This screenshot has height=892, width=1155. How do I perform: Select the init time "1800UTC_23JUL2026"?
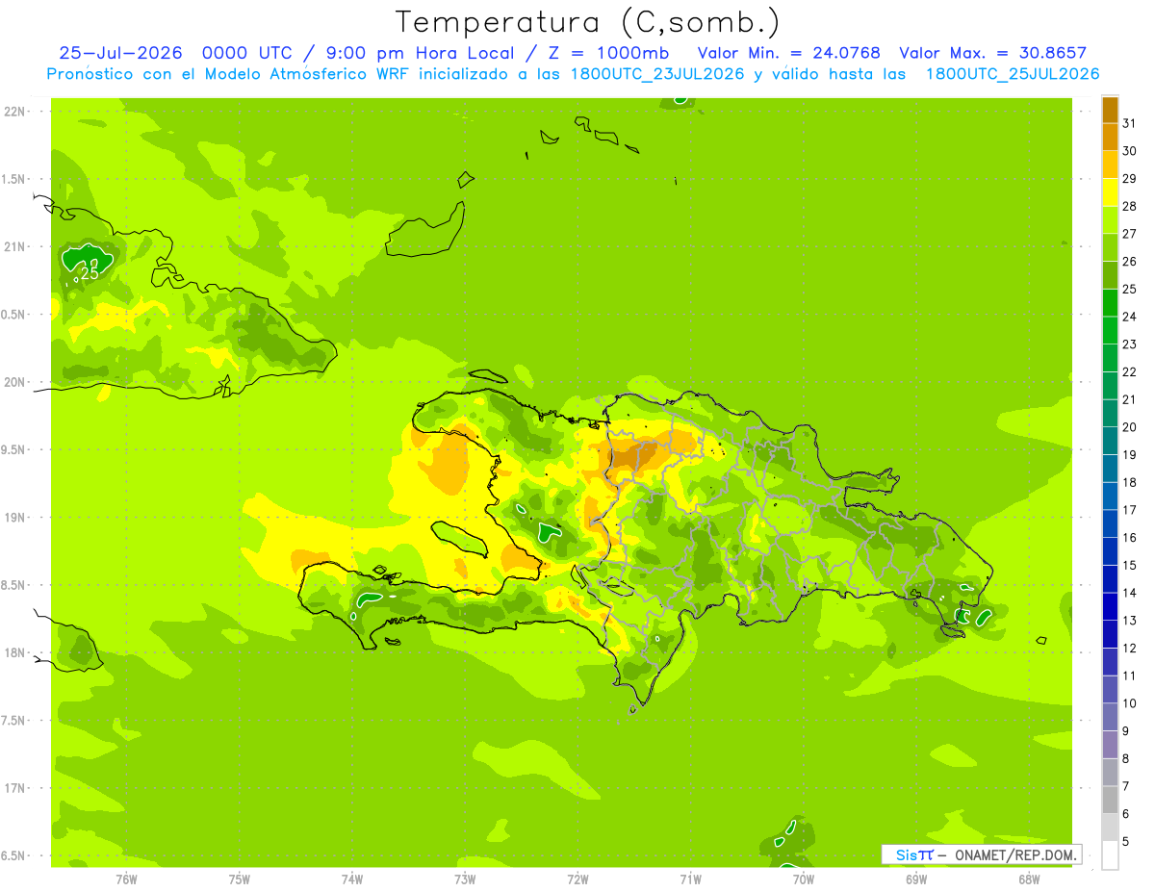[x=656, y=74]
